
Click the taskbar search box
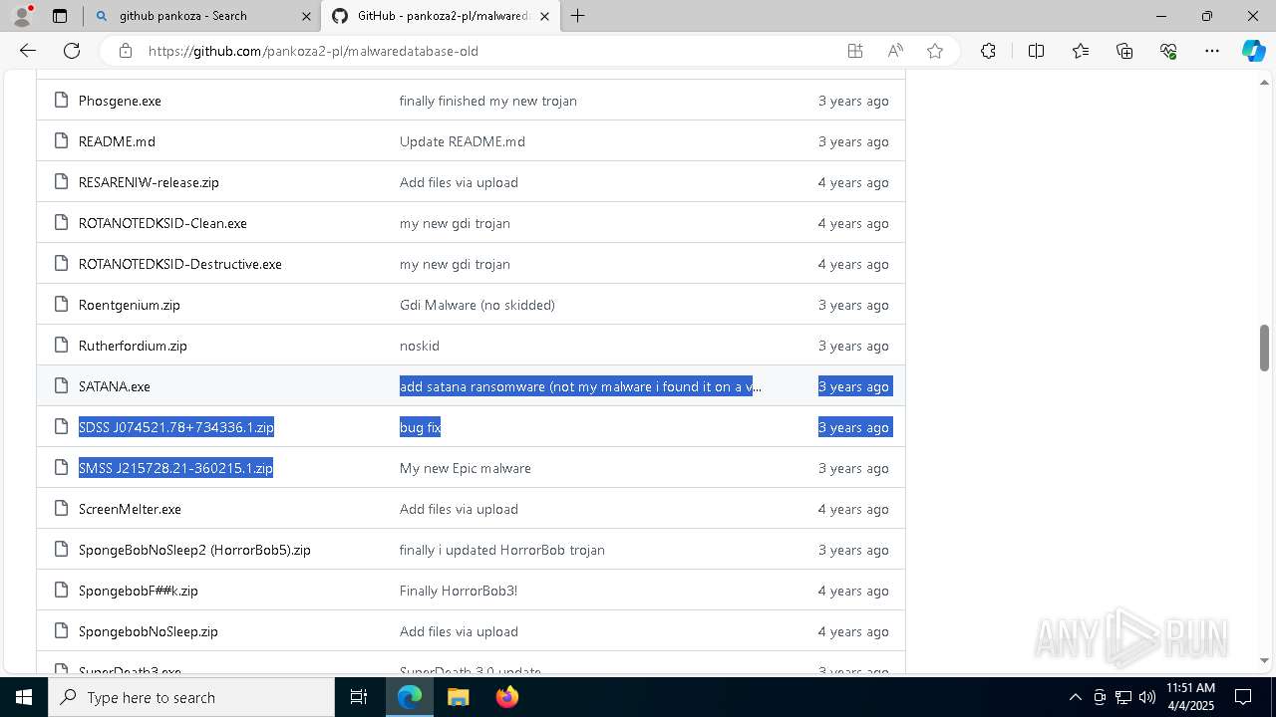[x=191, y=697]
